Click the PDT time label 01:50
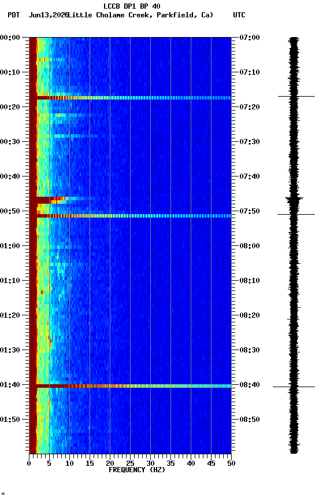This screenshot has width=319, height=500. pyautogui.click(x=10, y=420)
